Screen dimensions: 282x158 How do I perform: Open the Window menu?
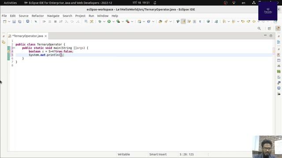tap(103, 16)
